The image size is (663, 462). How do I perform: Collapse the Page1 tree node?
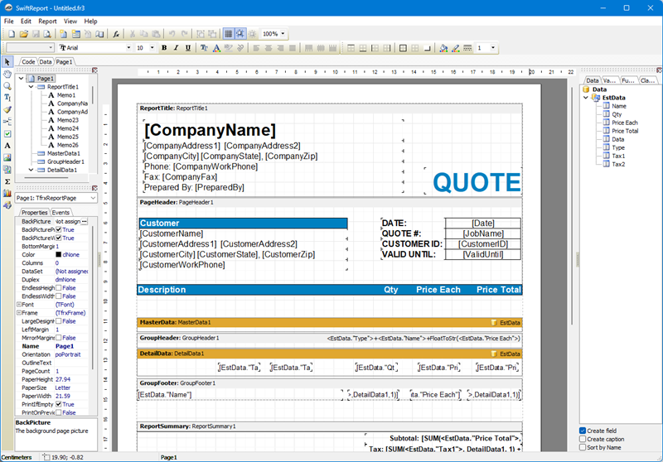(21, 79)
